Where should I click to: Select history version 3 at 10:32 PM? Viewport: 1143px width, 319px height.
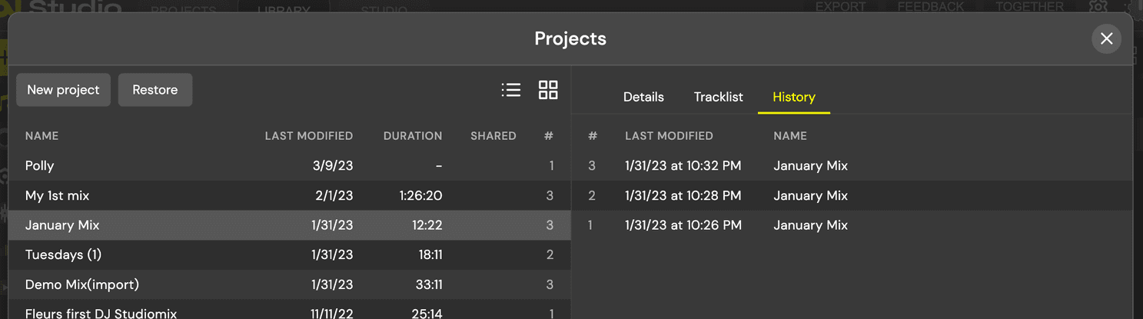coord(852,166)
